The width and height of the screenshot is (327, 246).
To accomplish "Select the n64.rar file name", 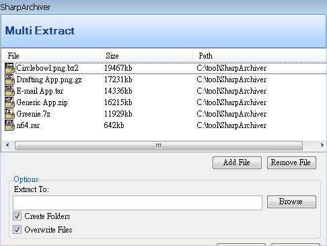I will click(28, 125).
